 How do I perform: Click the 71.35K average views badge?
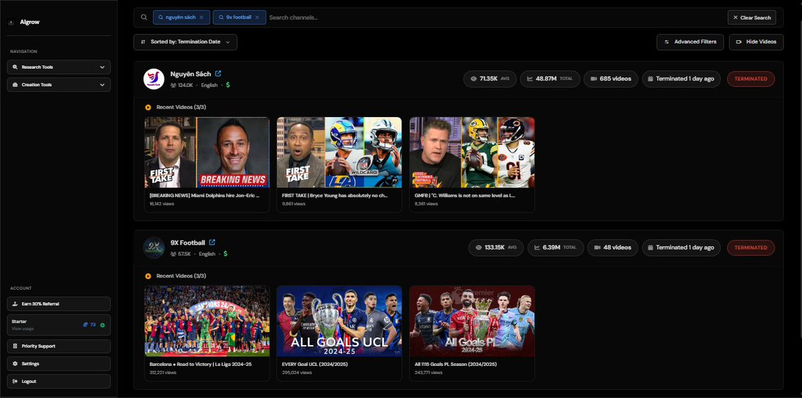490,79
